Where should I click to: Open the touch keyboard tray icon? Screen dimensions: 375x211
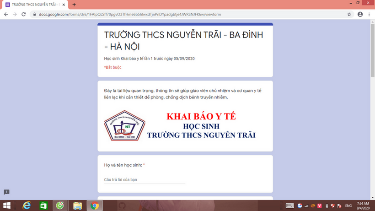[289, 206]
